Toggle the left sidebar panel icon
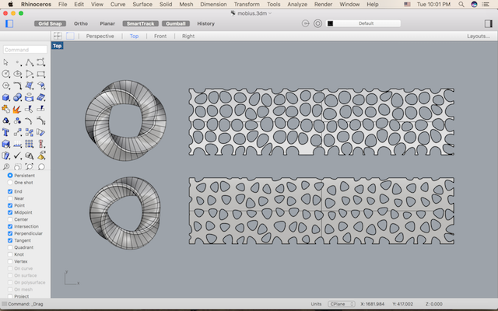This screenshot has height=311, width=498. click(9, 23)
